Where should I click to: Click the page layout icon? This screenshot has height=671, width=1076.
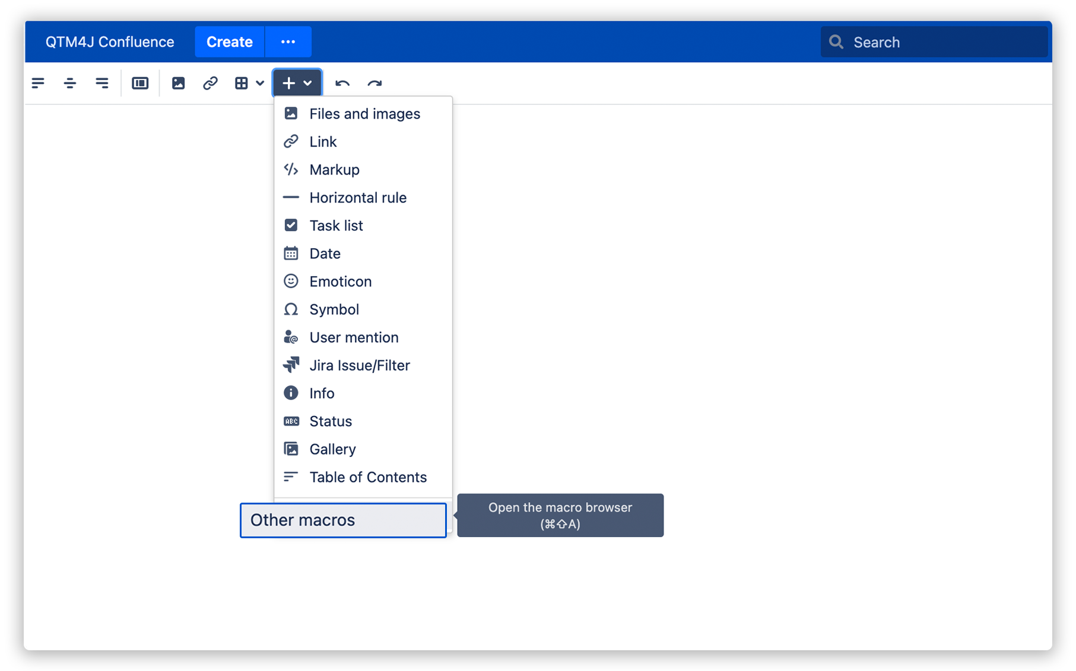tap(140, 83)
